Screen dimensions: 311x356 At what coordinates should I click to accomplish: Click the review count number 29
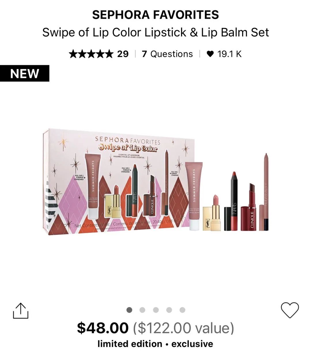[123, 54]
